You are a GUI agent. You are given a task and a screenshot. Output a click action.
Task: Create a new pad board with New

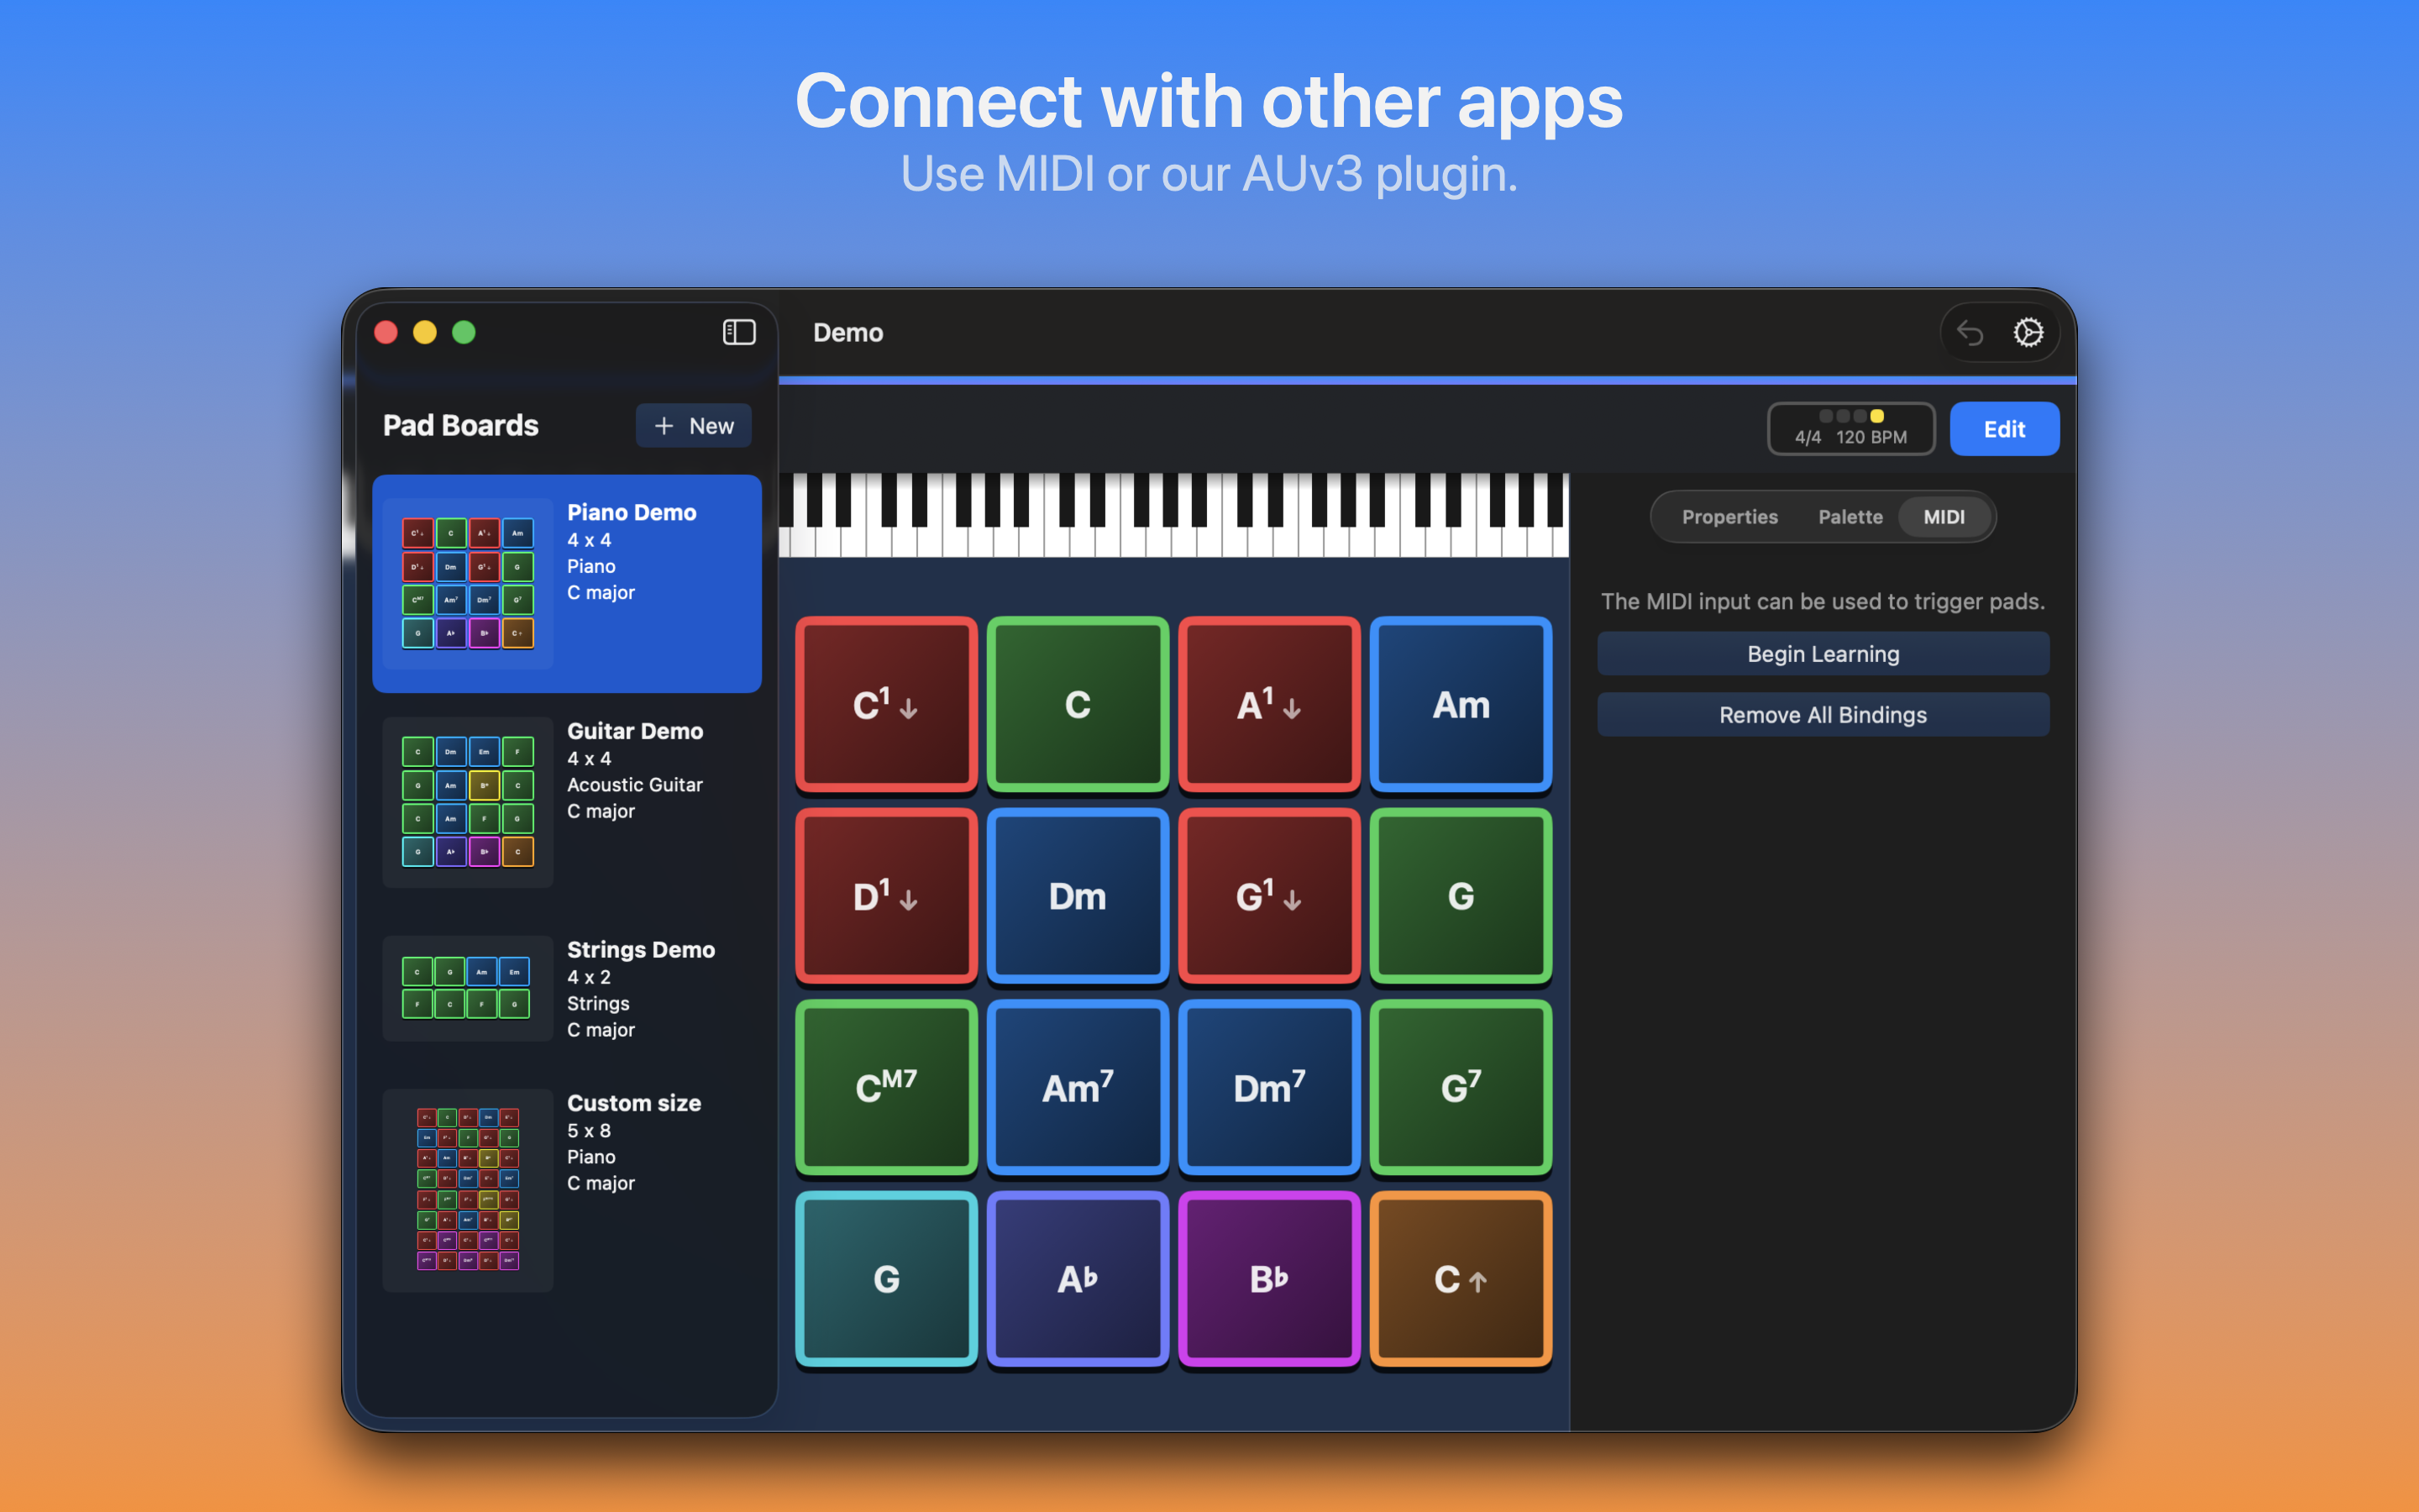coord(693,426)
